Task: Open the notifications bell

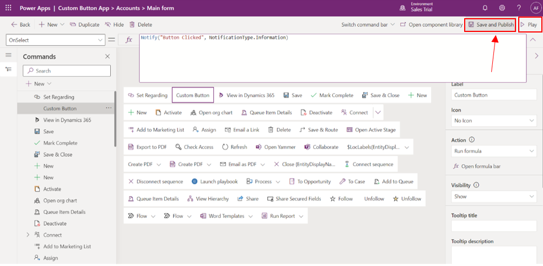Action: click(x=485, y=8)
